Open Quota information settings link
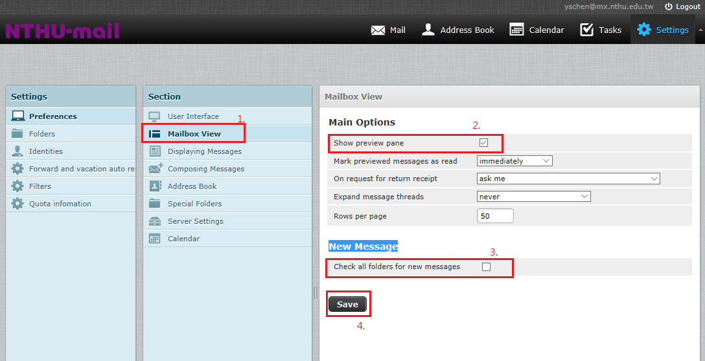705x361 pixels. point(60,204)
